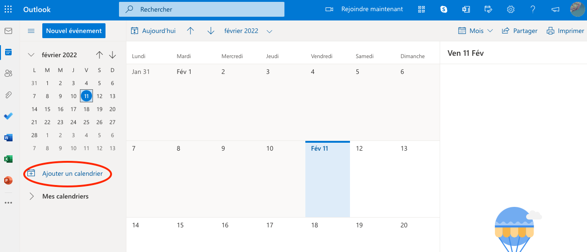
Task: Launch Word from the left sidebar
Action: [x=8, y=138]
